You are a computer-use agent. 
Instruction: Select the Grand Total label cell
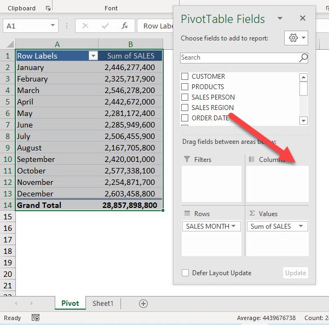pos(57,205)
